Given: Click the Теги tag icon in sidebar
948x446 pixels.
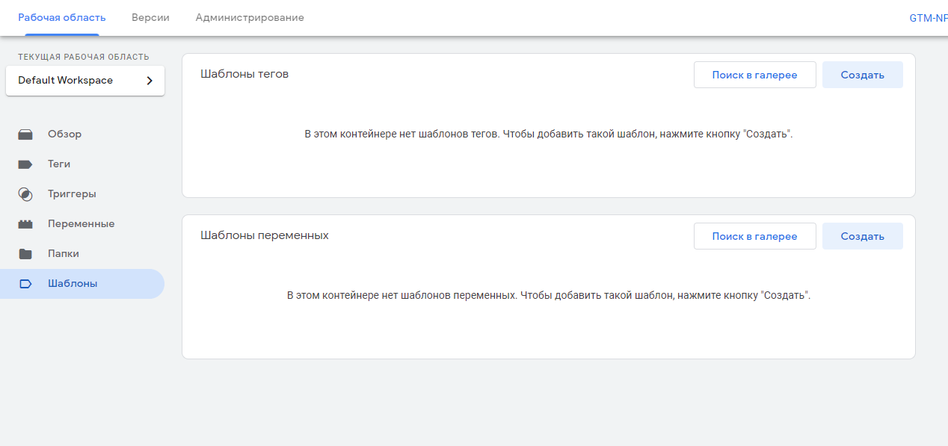Looking at the screenshot, I should 25,164.
